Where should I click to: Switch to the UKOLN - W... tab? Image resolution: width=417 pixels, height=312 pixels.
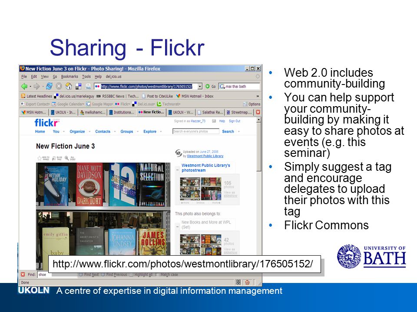[x=181, y=112]
